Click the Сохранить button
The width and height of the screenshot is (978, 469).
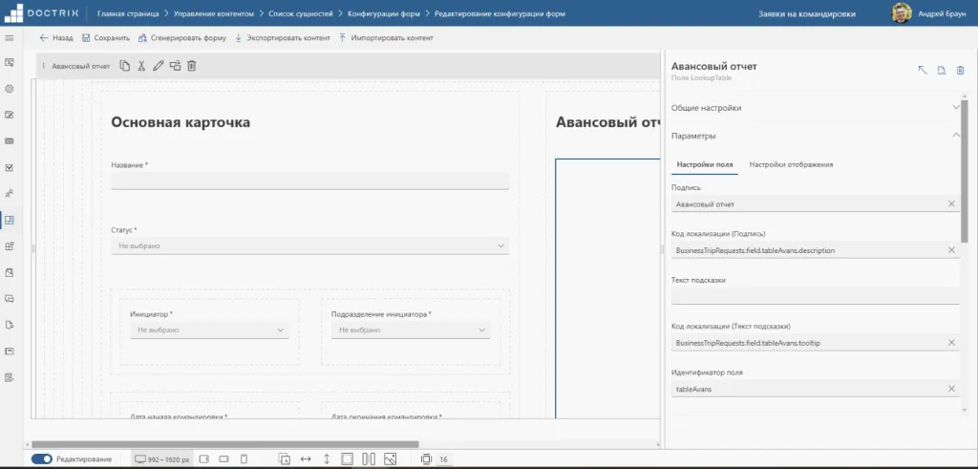[x=105, y=38]
